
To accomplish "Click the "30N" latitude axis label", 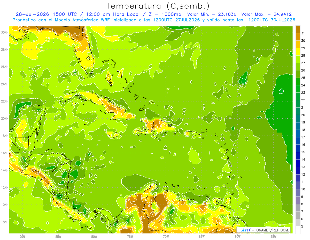I will [4, 32].
